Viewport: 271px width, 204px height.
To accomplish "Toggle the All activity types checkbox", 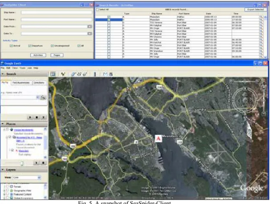I will pyautogui.click(x=79, y=46).
